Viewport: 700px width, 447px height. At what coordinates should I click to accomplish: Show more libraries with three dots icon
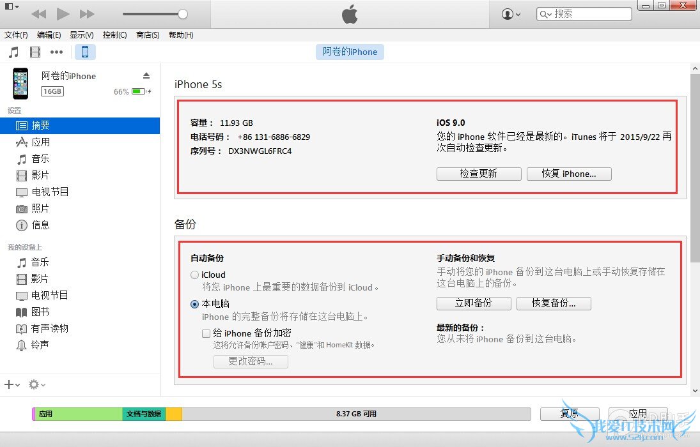57,52
